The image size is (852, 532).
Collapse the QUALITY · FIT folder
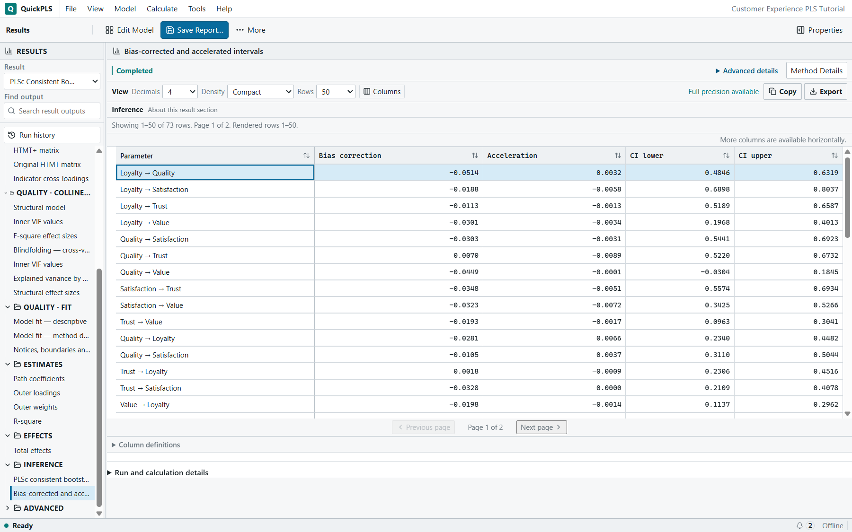[8, 307]
